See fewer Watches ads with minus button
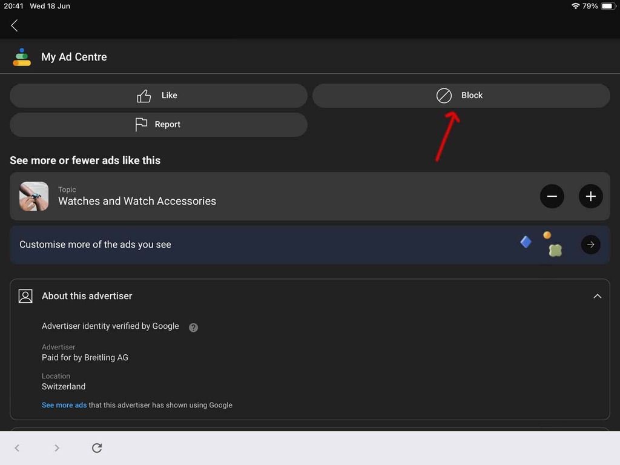This screenshot has width=620, height=465. (x=552, y=196)
